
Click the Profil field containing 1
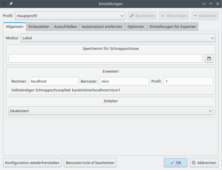(x=189, y=81)
